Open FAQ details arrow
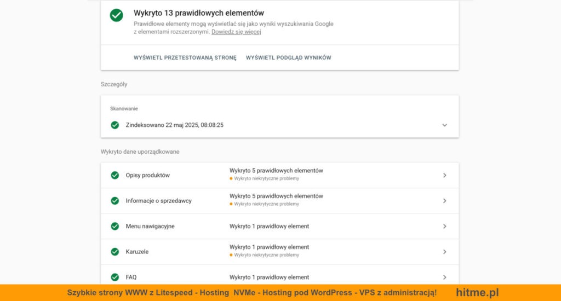 [444, 277]
